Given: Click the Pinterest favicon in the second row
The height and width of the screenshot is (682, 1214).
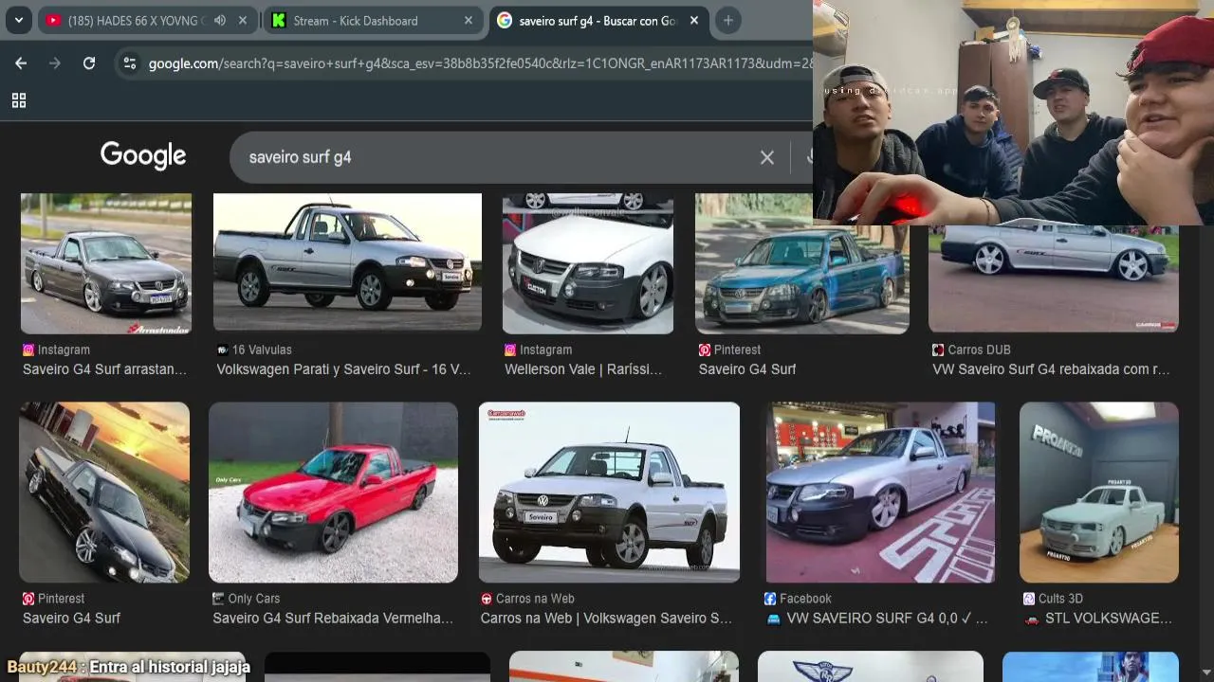Looking at the screenshot, I should [28, 599].
